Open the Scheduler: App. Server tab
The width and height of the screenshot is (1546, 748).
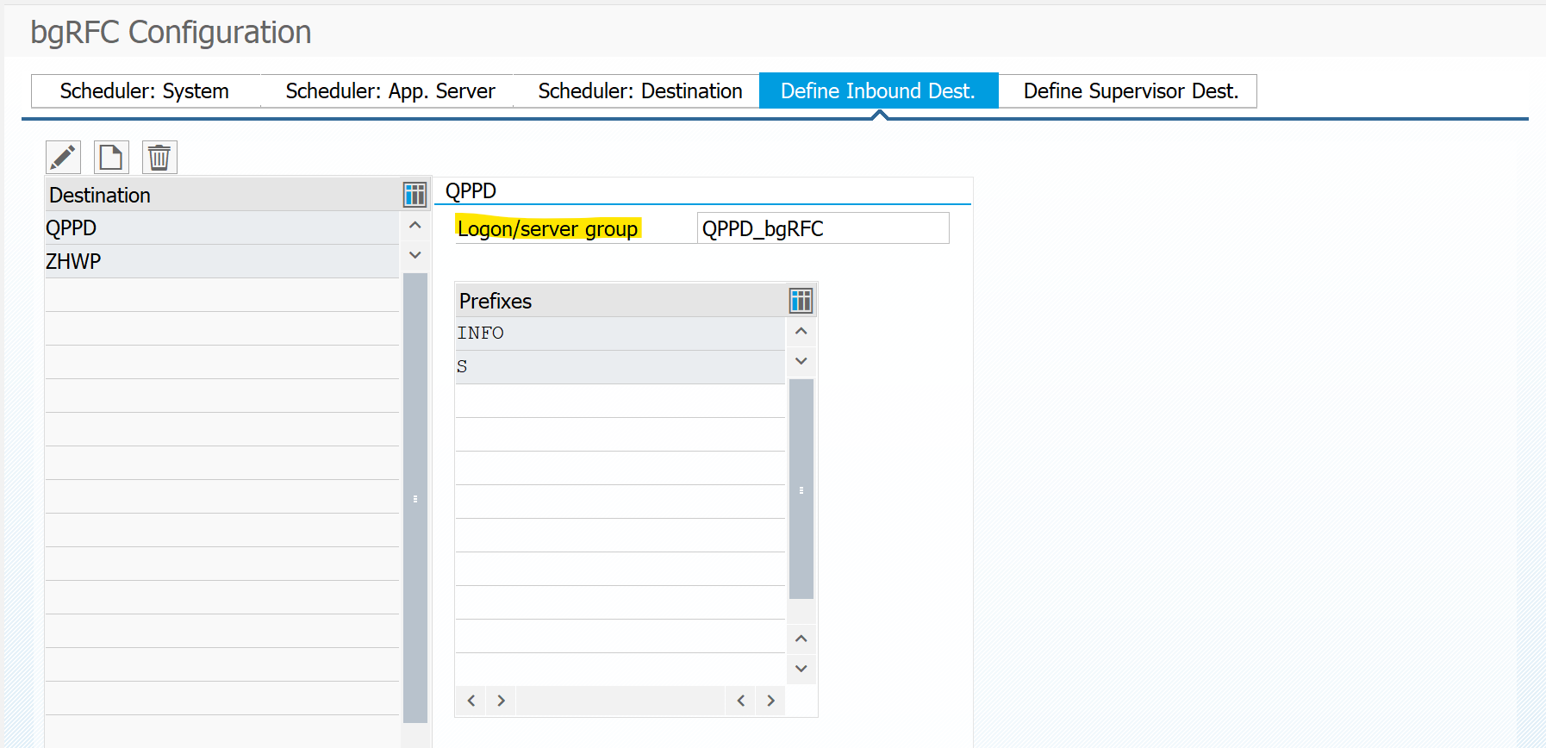point(390,91)
